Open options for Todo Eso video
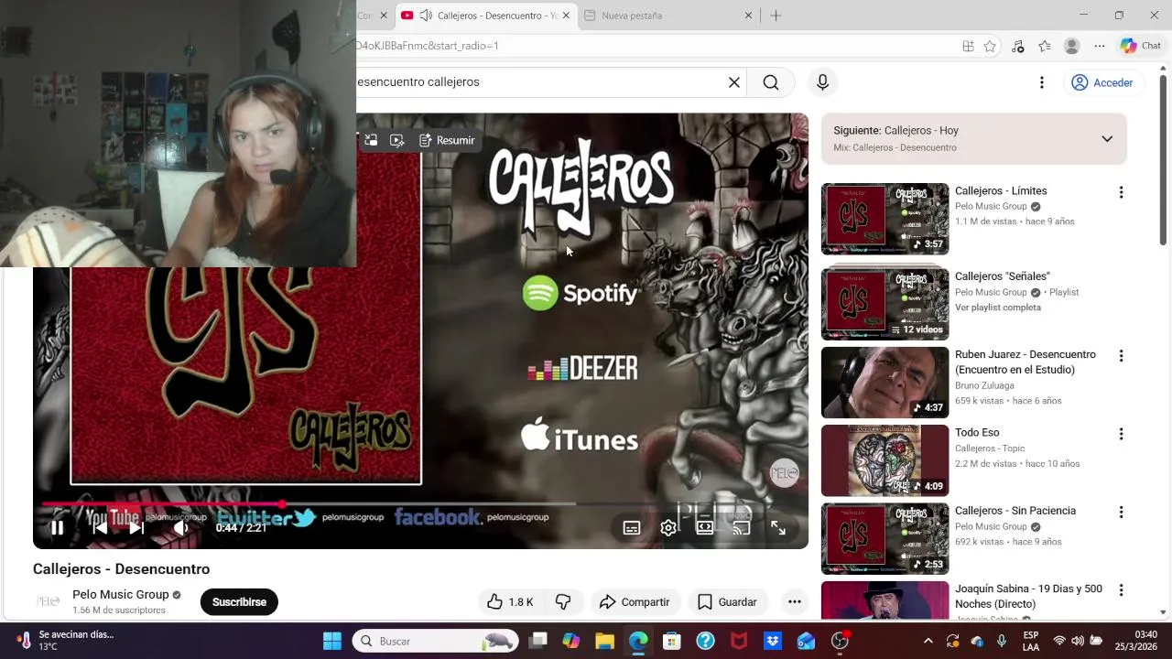 (1121, 434)
